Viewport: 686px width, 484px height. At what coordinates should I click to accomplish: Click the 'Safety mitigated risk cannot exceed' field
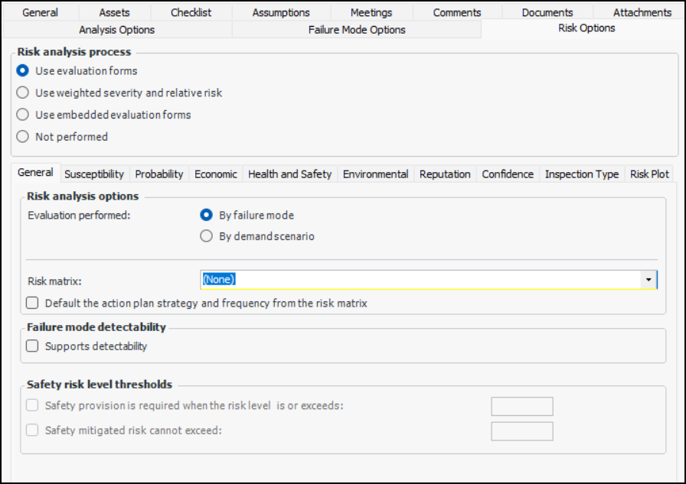pos(521,431)
